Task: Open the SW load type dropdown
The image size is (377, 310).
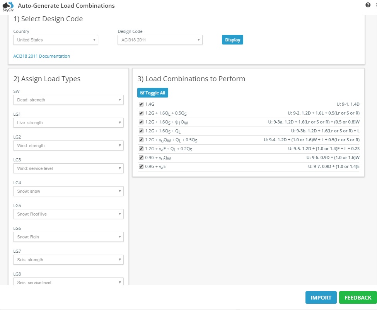Action: (68, 100)
